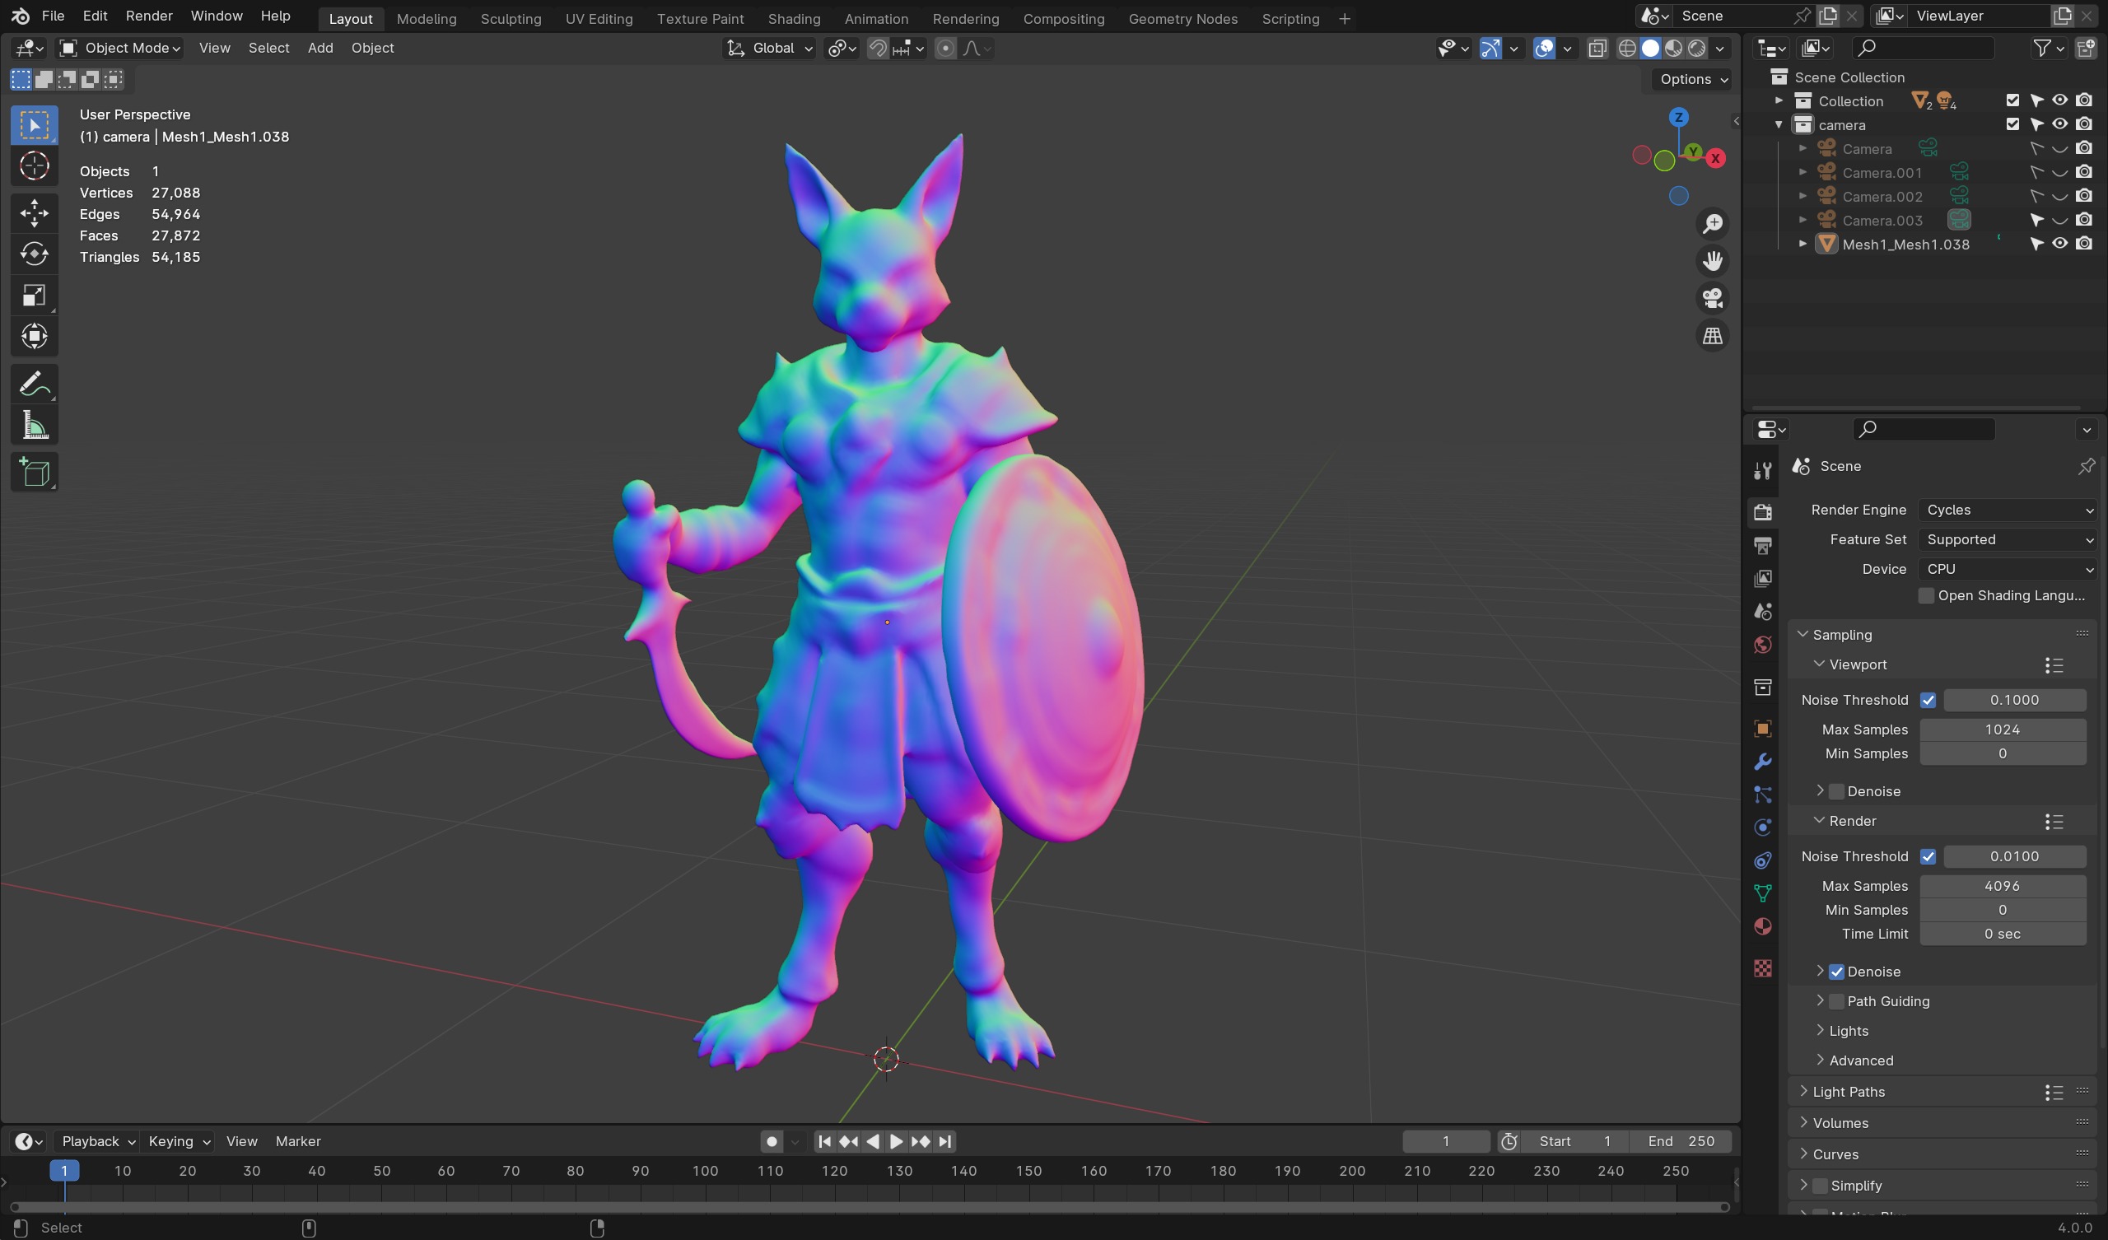Screen dimensions: 2108x1240
Task: Switch to wireframe viewport shading
Action: 1627,49
